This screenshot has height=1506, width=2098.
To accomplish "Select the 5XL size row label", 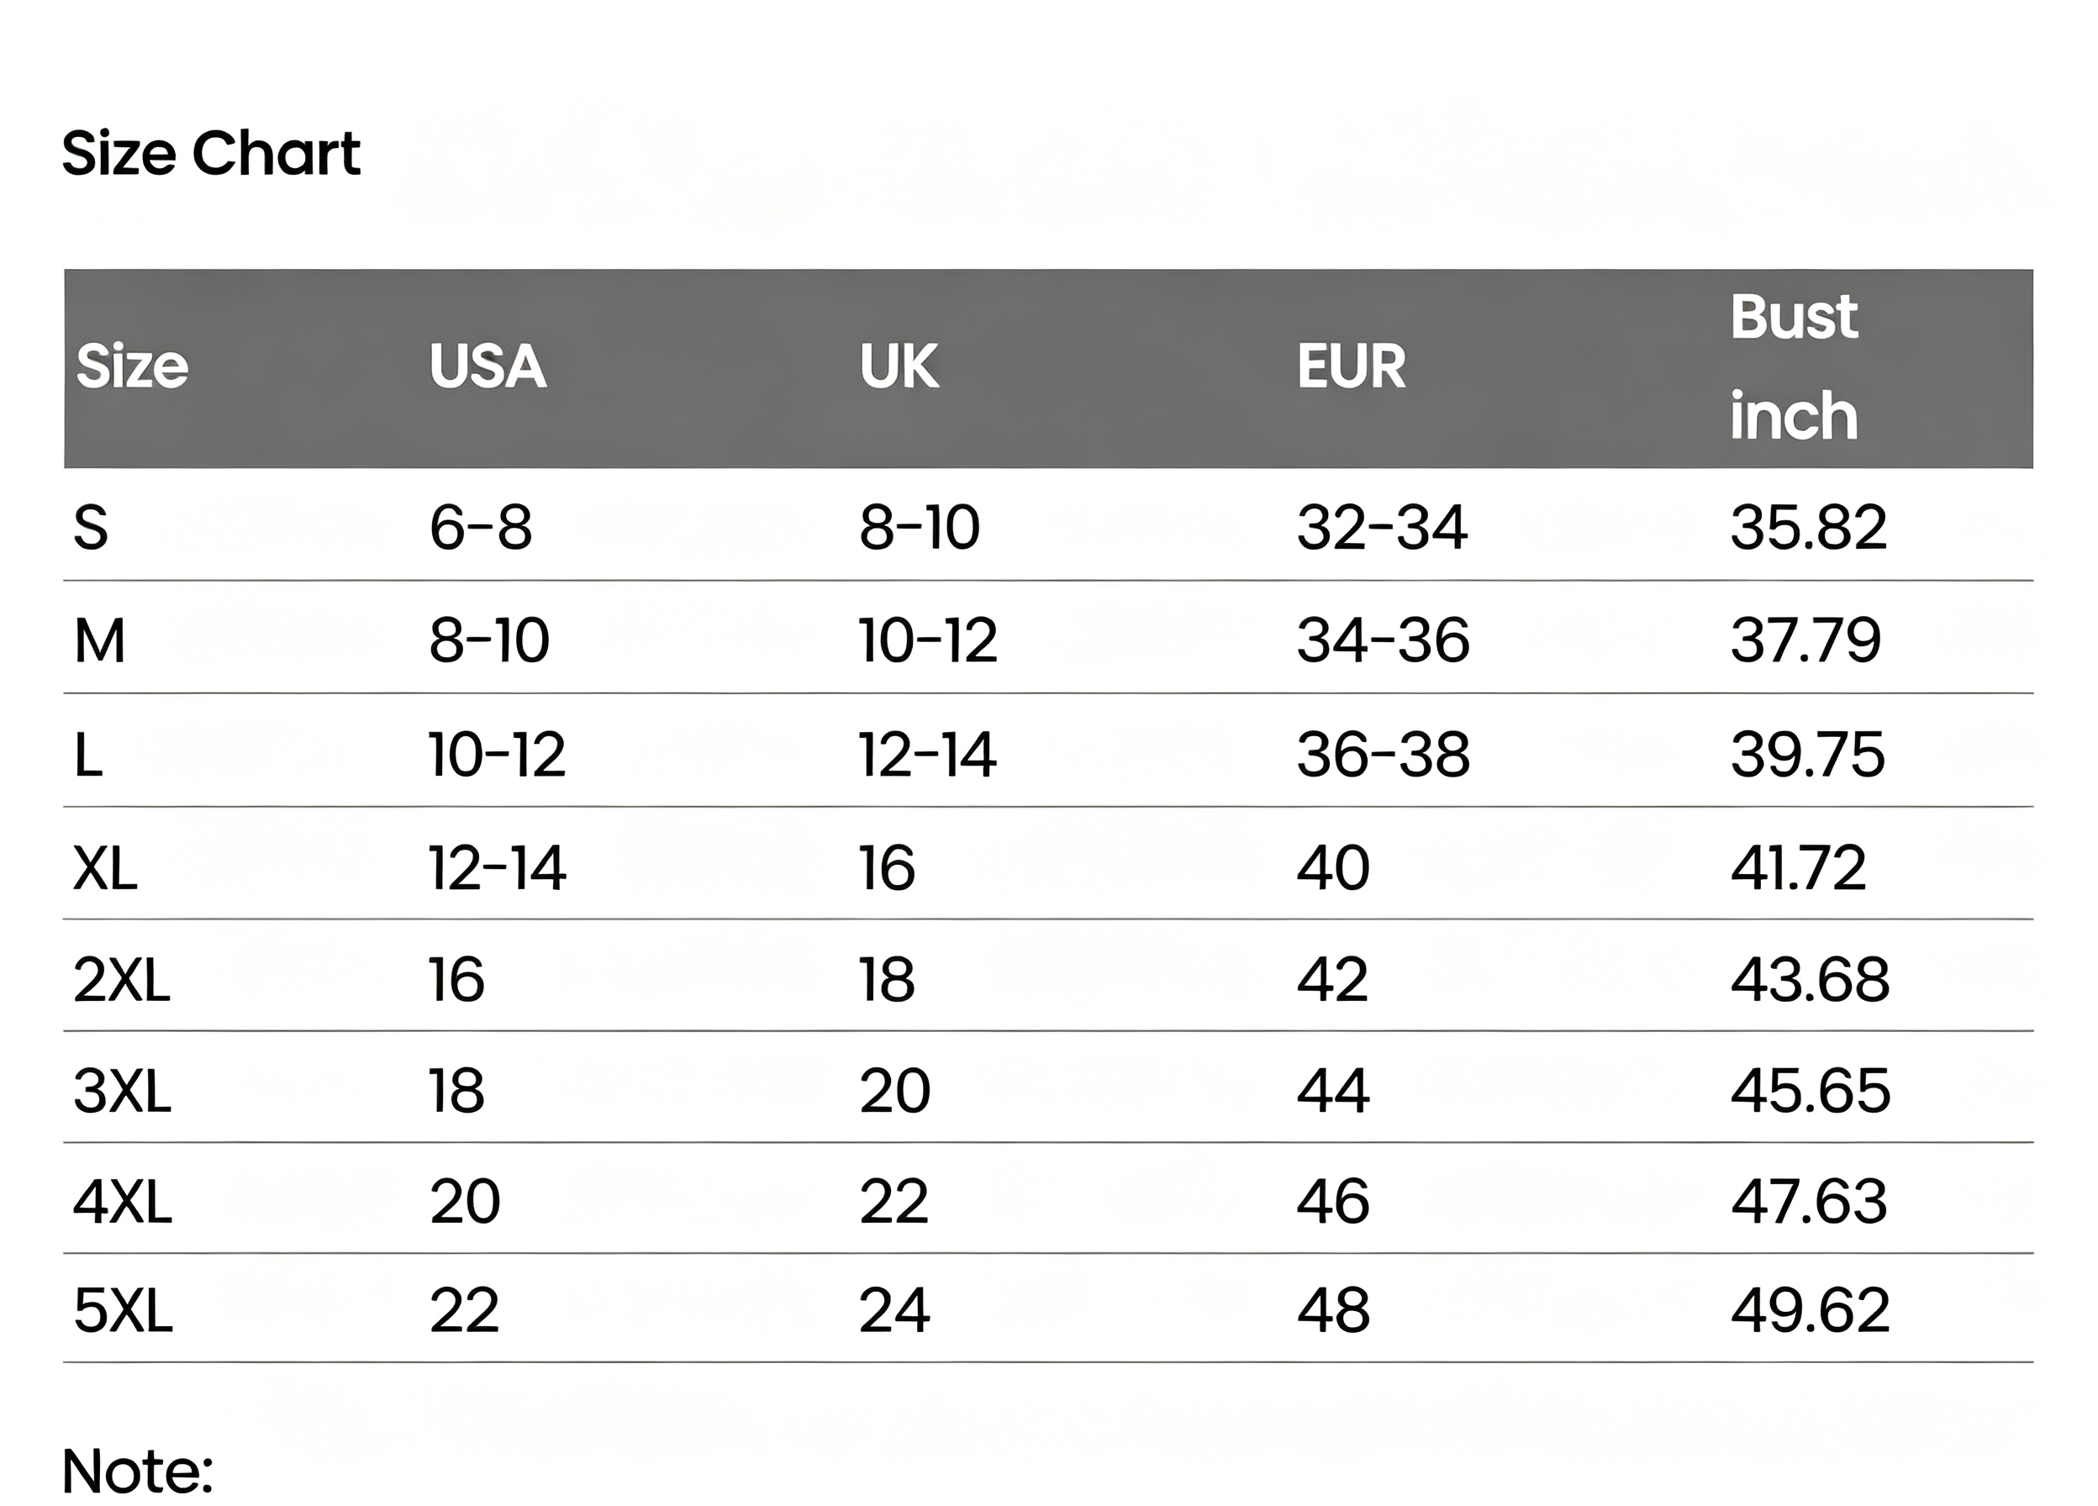I will 123,1311.
